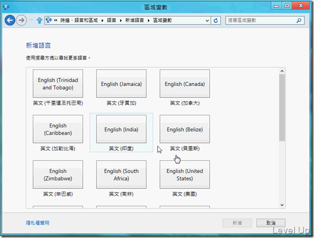The image size is (314, 238).
Task: Select 時鐘、語言和區域 in the breadcrumb
Action: tap(79, 20)
